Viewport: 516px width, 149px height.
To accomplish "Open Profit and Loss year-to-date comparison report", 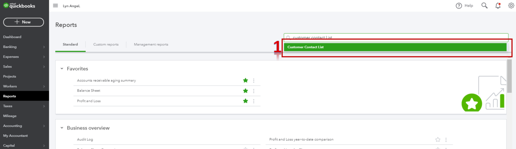I will [301, 139].
